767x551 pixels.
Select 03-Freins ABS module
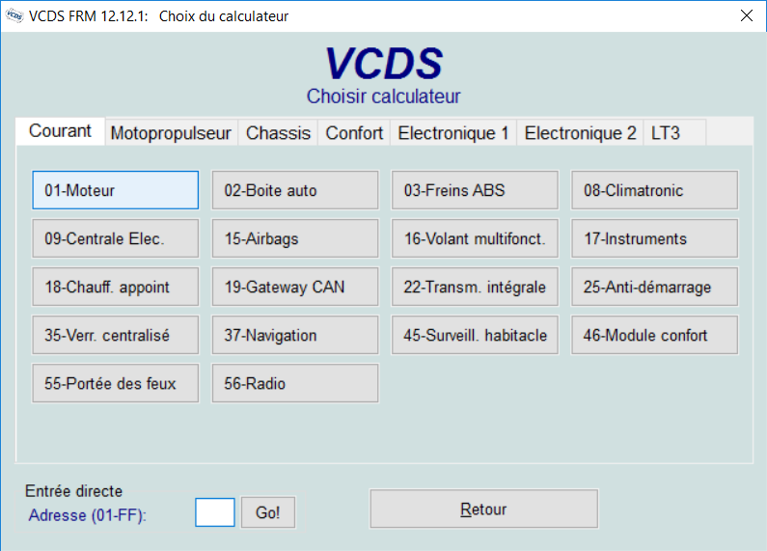(475, 190)
